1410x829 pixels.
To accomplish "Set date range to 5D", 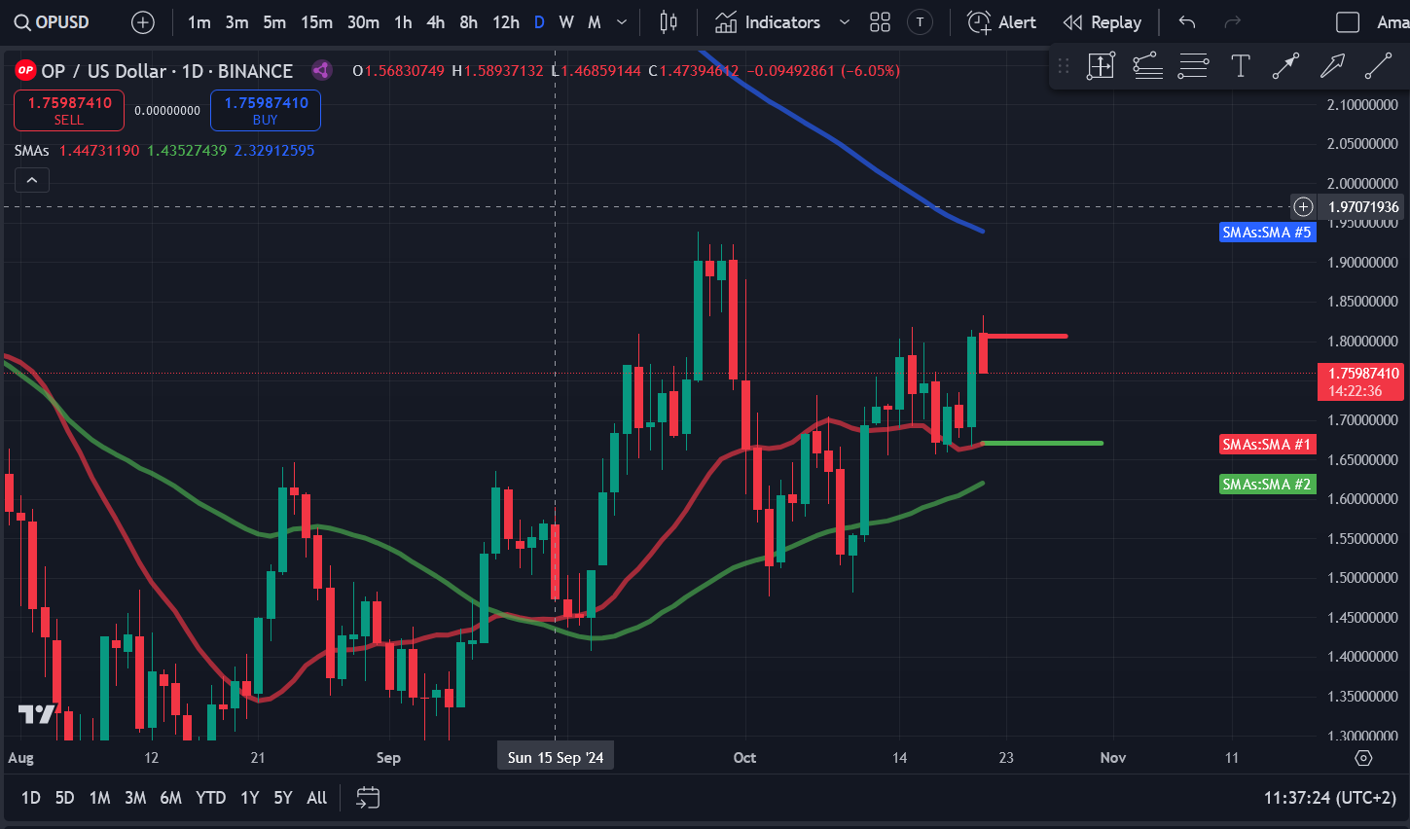I will [x=64, y=798].
